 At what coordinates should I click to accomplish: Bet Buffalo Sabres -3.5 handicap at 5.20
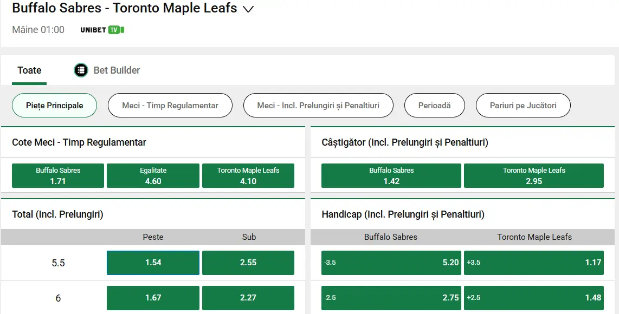click(x=391, y=263)
